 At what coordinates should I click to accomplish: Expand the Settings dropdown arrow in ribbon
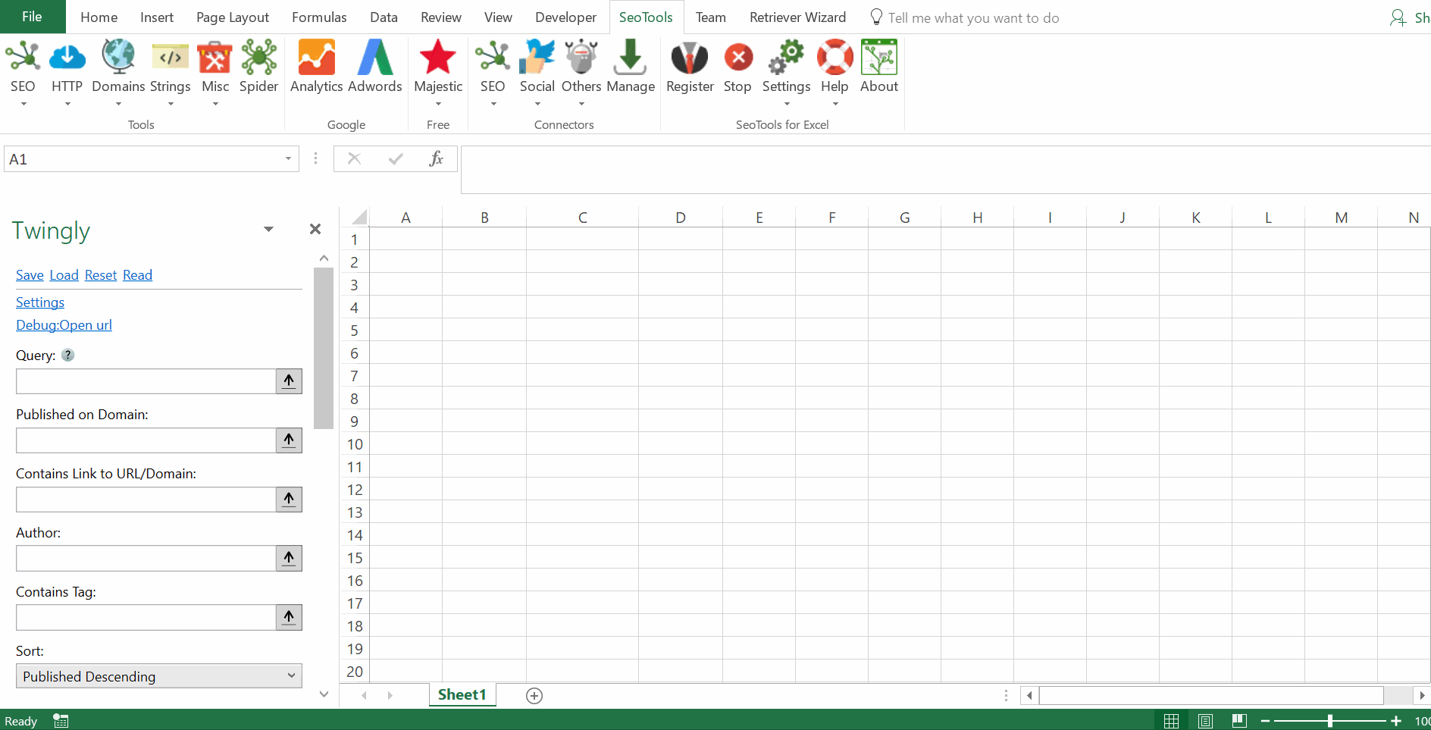click(x=787, y=104)
